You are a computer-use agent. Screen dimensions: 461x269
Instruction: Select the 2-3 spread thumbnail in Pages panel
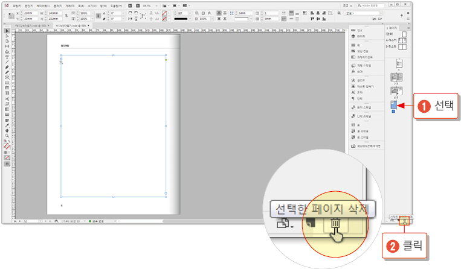tap(396, 77)
